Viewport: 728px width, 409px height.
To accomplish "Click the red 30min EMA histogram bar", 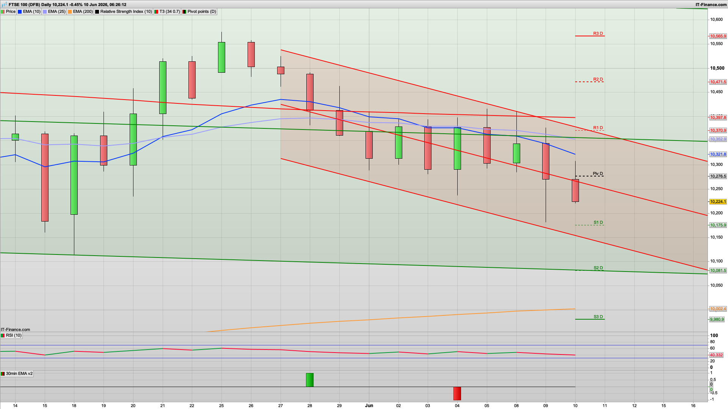I will (457, 393).
